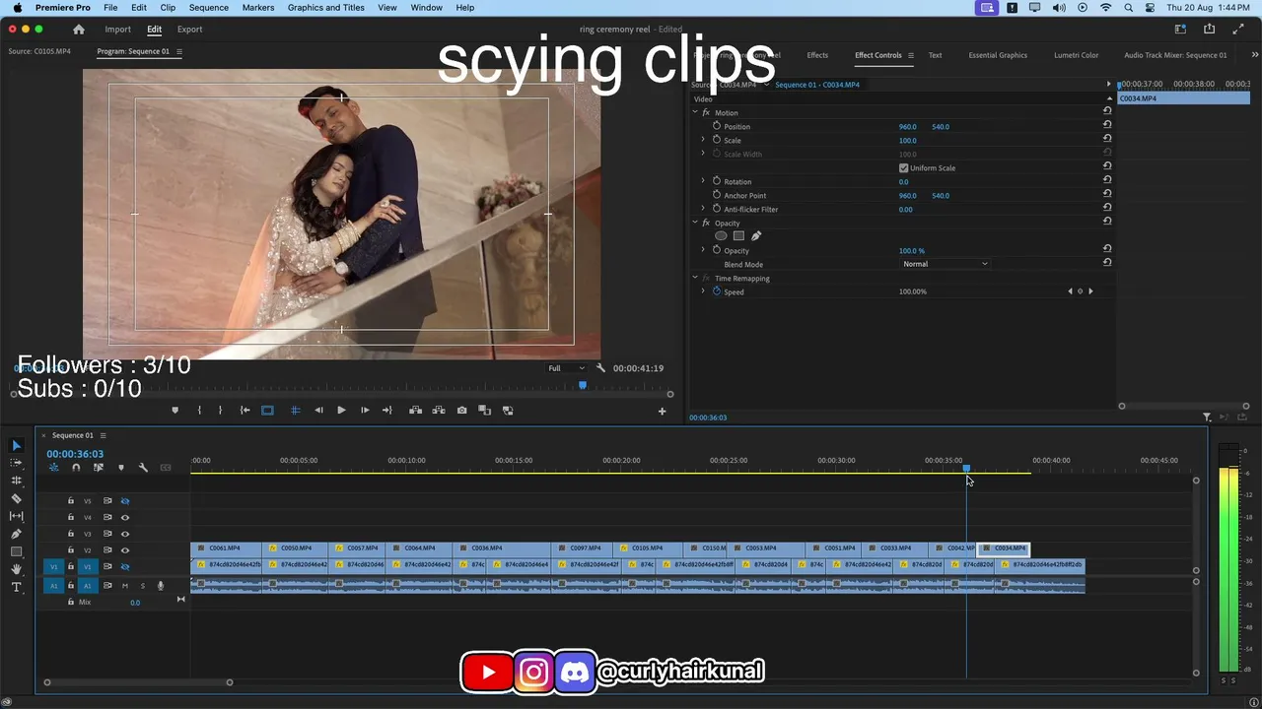
Task: Collapse the Opacity effect group
Action: (x=695, y=224)
